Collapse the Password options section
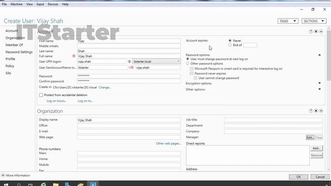The image size is (331, 186). (x=320, y=55)
